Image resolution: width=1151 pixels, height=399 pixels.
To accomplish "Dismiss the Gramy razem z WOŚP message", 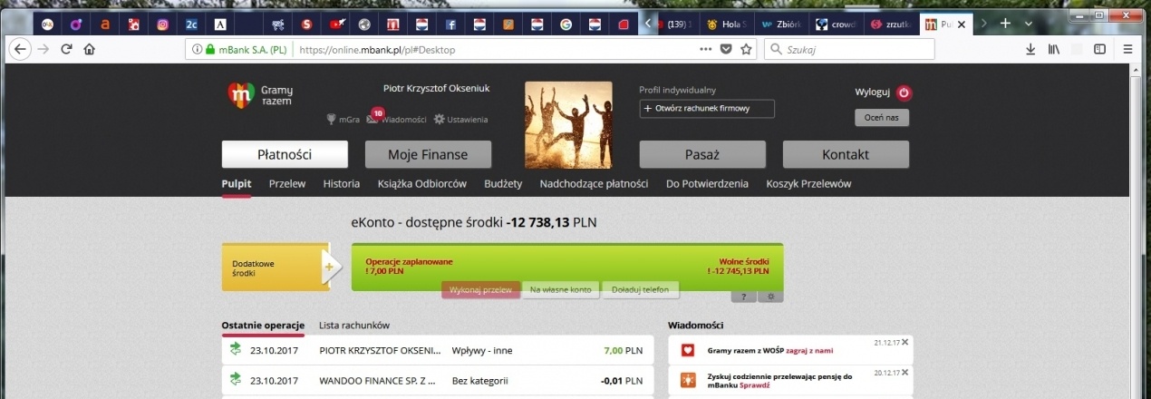I will tap(904, 342).
